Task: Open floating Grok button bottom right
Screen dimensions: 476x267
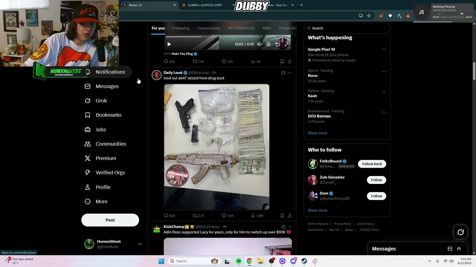Action: tap(460, 232)
